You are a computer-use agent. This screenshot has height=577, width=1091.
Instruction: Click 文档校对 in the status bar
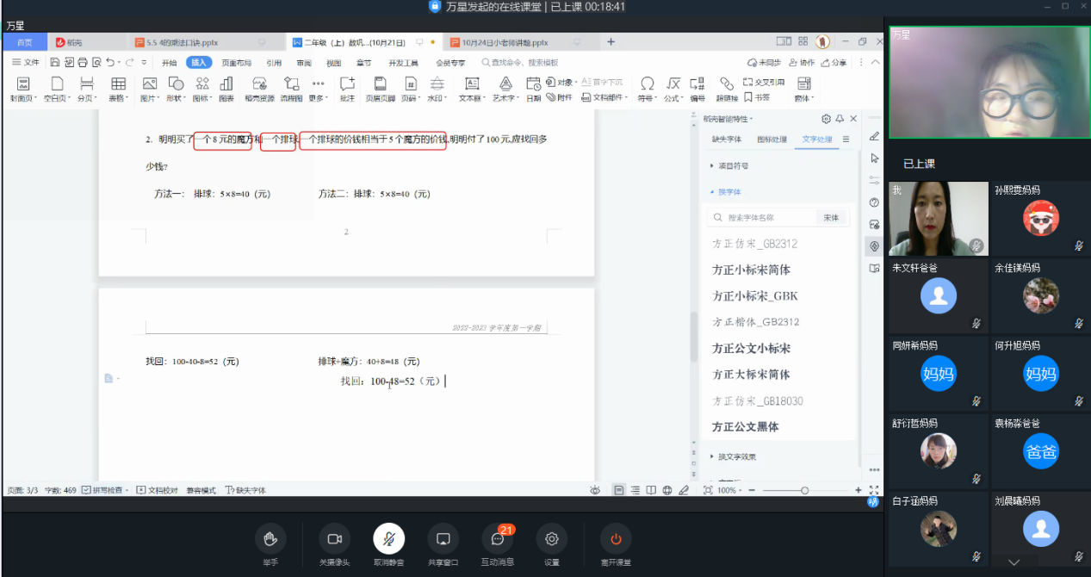(x=158, y=490)
